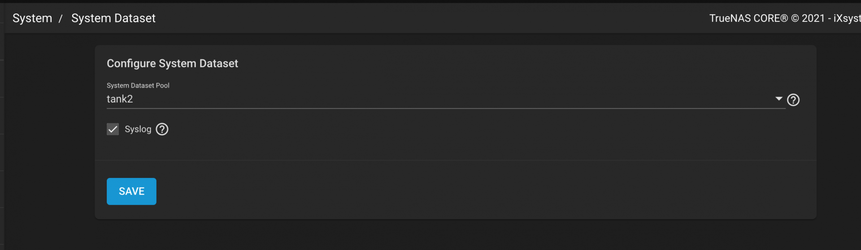Image resolution: width=861 pixels, height=250 pixels.
Task: Toggle Syslog by clicking its label
Action: [138, 129]
